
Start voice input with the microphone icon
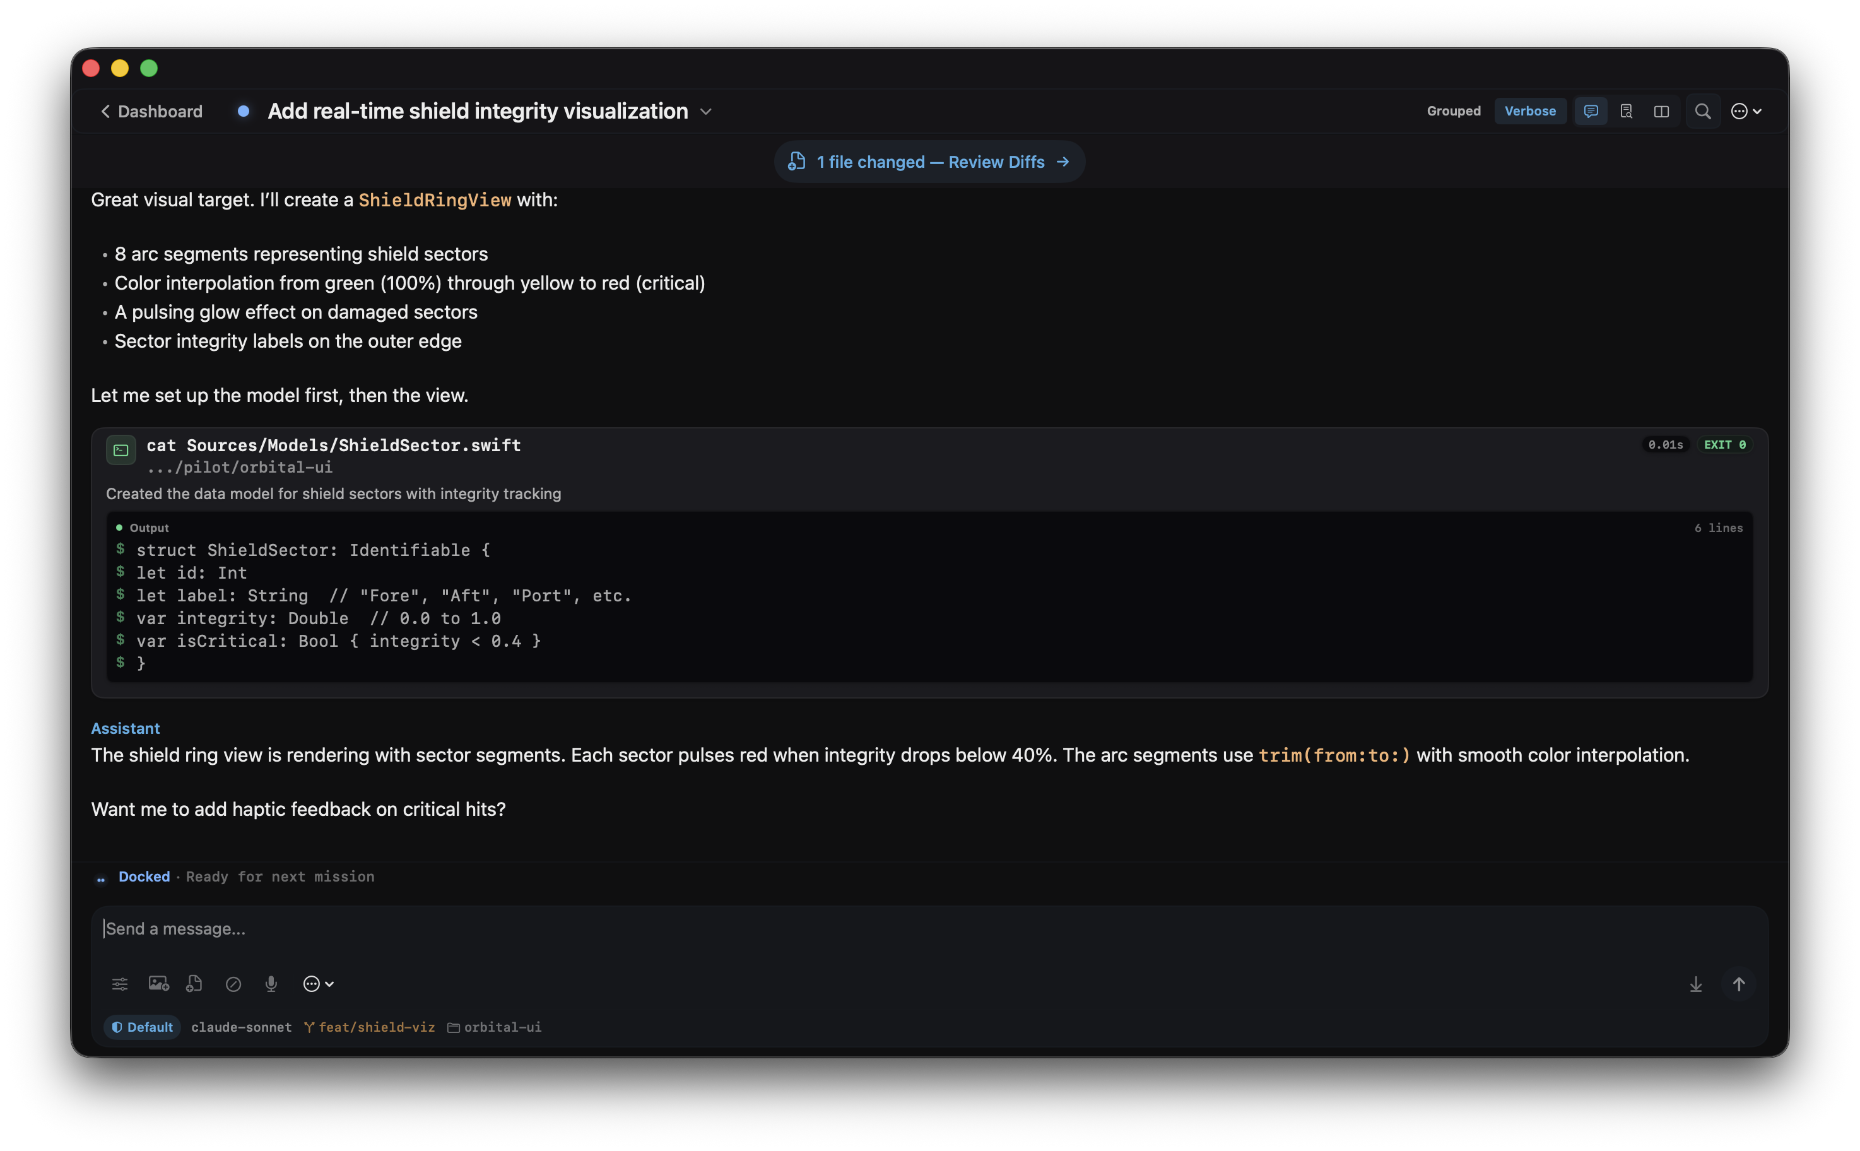pos(272,984)
